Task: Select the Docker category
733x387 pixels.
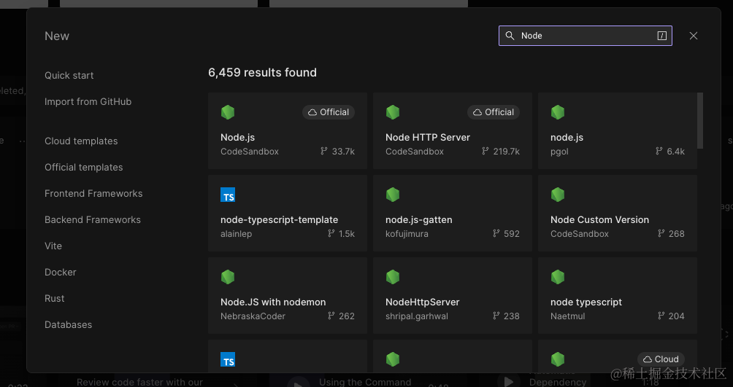Action: [61, 272]
